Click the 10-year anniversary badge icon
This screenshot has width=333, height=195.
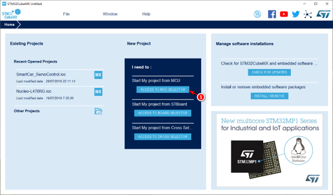pyautogui.click(x=257, y=14)
